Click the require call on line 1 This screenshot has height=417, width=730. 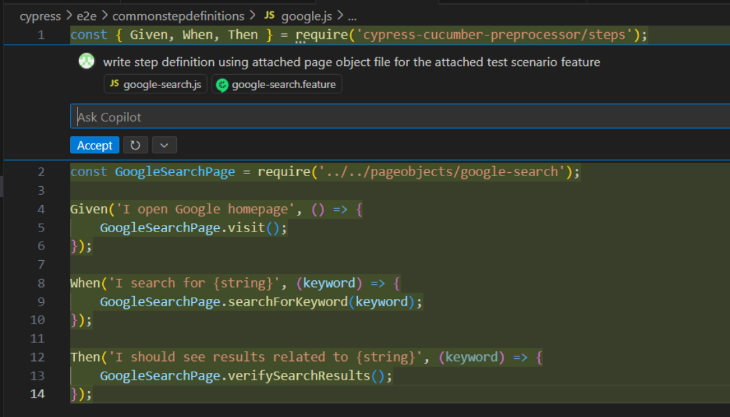click(317, 35)
